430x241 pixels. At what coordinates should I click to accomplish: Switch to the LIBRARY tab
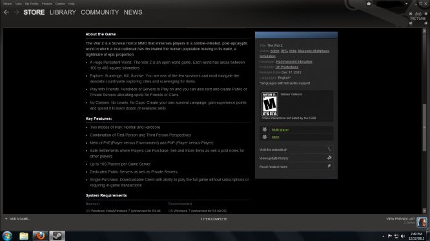tap(63, 12)
